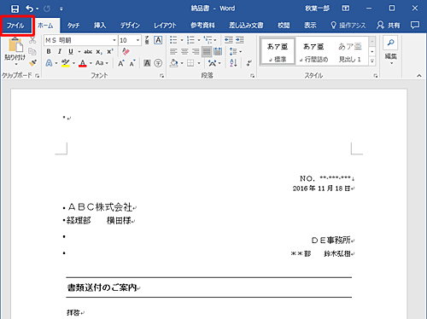
Task: Click the text effects A icon
Action: 49,63
